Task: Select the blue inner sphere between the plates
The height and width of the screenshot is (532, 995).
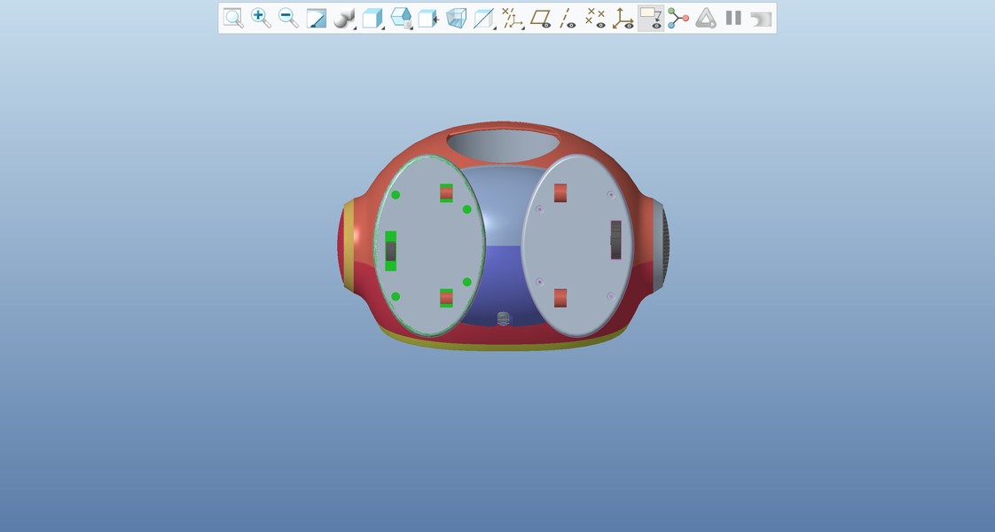Action: pyautogui.click(x=504, y=247)
